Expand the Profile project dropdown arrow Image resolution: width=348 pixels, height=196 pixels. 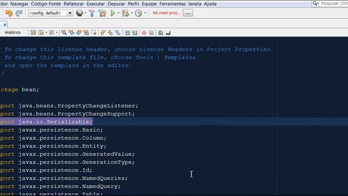coord(145,13)
